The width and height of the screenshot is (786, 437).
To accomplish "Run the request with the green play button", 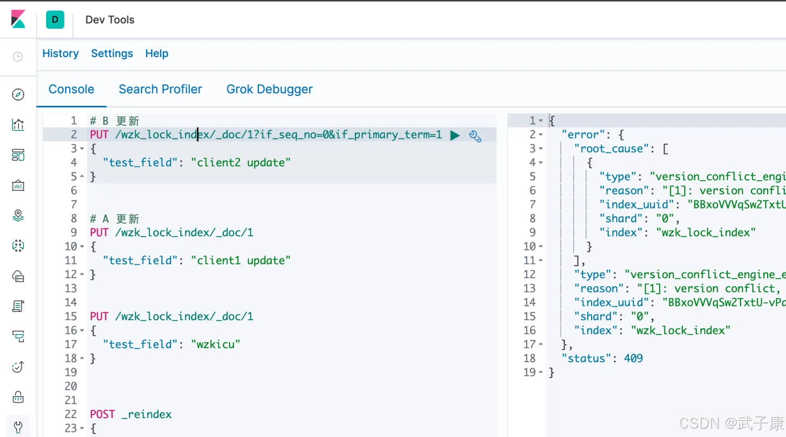I will (x=455, y=136).
